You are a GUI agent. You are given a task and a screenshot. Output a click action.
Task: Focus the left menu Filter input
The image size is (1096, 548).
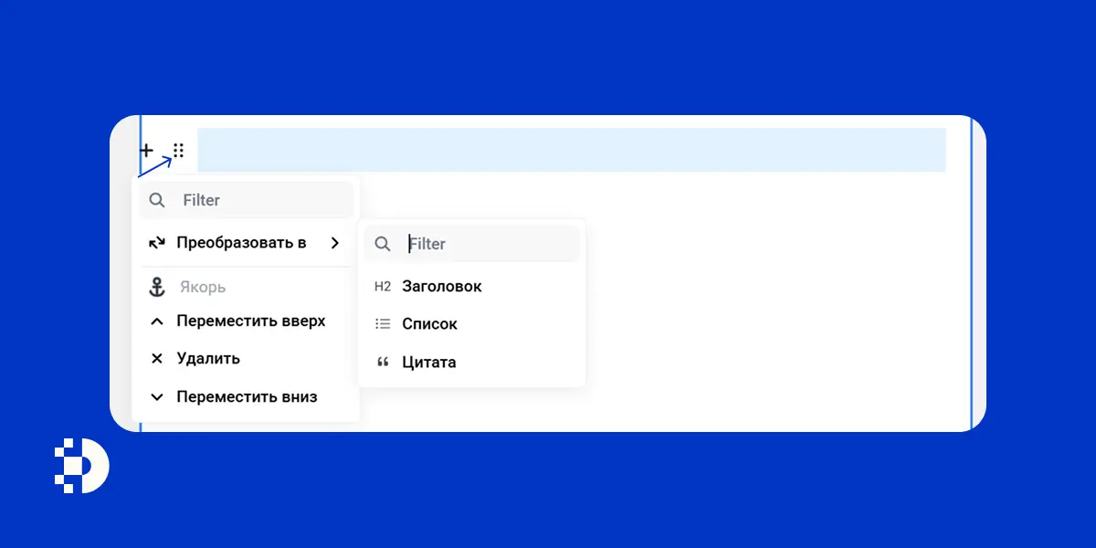click(x=246, y=200)
